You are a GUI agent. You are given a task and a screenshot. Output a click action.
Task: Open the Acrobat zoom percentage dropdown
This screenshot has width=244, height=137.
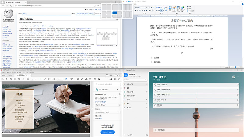[60, 79]
